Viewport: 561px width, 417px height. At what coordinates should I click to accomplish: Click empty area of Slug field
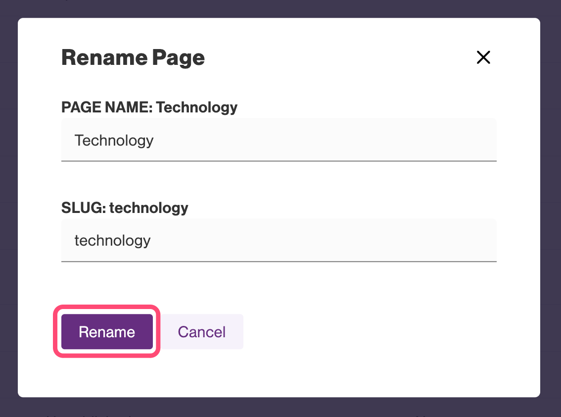pyautogui.click(x=346, y=241)
